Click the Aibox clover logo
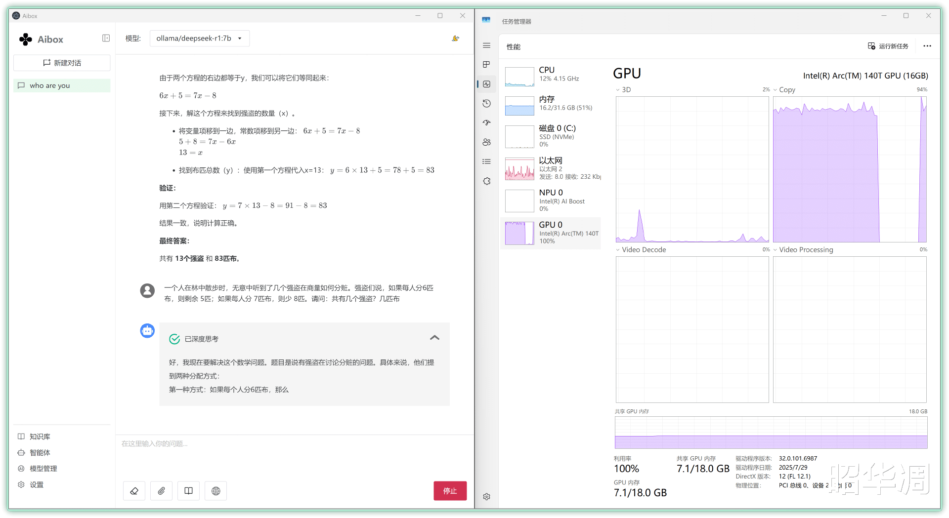949x518 pixels. point(26,39)
